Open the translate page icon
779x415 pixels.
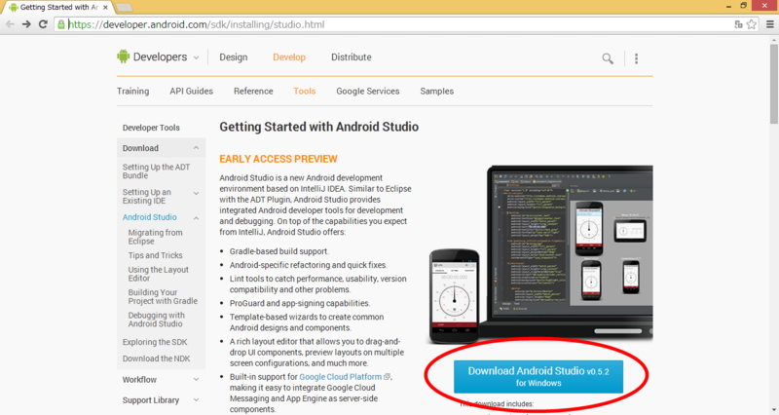739,24
